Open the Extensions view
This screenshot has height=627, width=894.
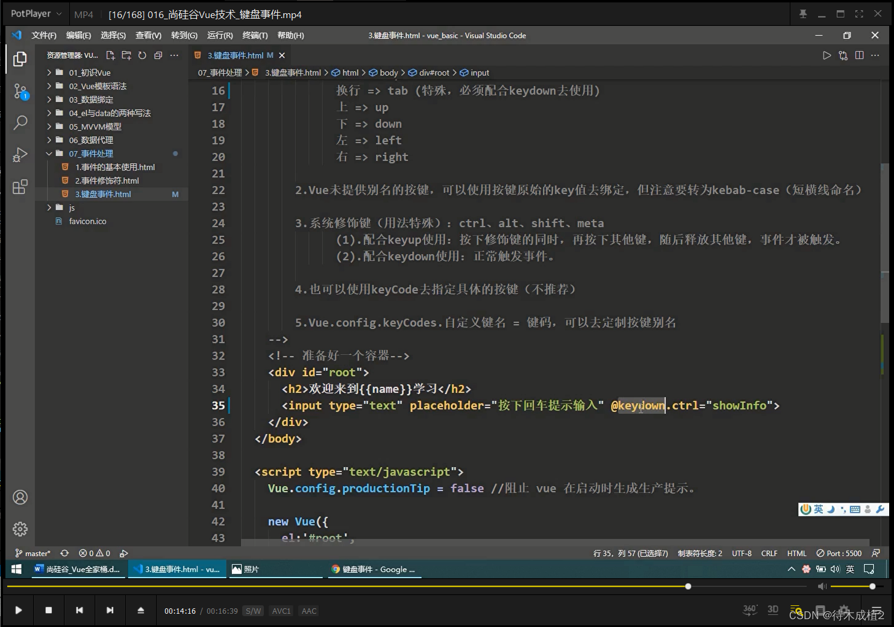[20, 187]
